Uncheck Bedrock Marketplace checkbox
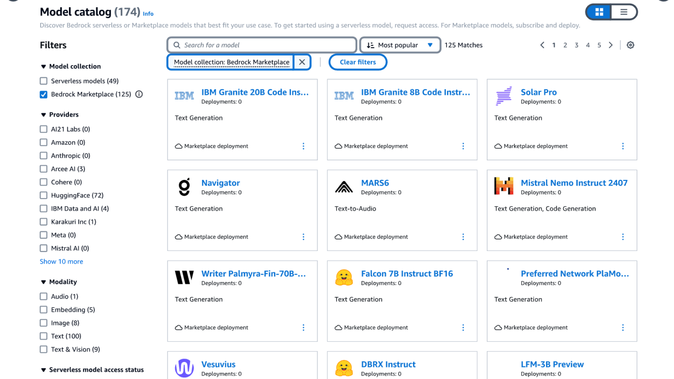 tap(44, 94)
